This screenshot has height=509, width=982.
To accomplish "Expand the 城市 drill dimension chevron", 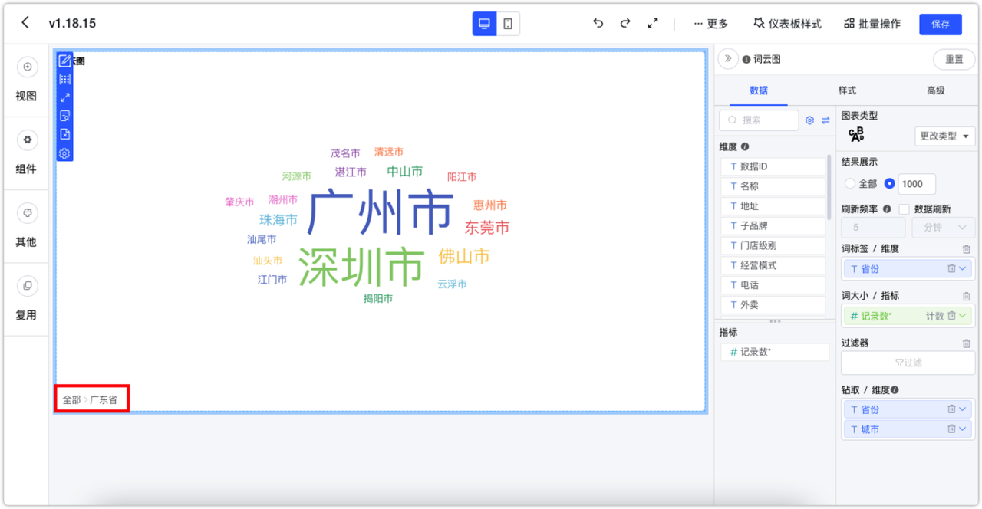I will click(964, 429).
